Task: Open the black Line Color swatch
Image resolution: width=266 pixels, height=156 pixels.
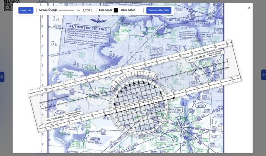Action: pyautogui.click(x=116, y=10)
